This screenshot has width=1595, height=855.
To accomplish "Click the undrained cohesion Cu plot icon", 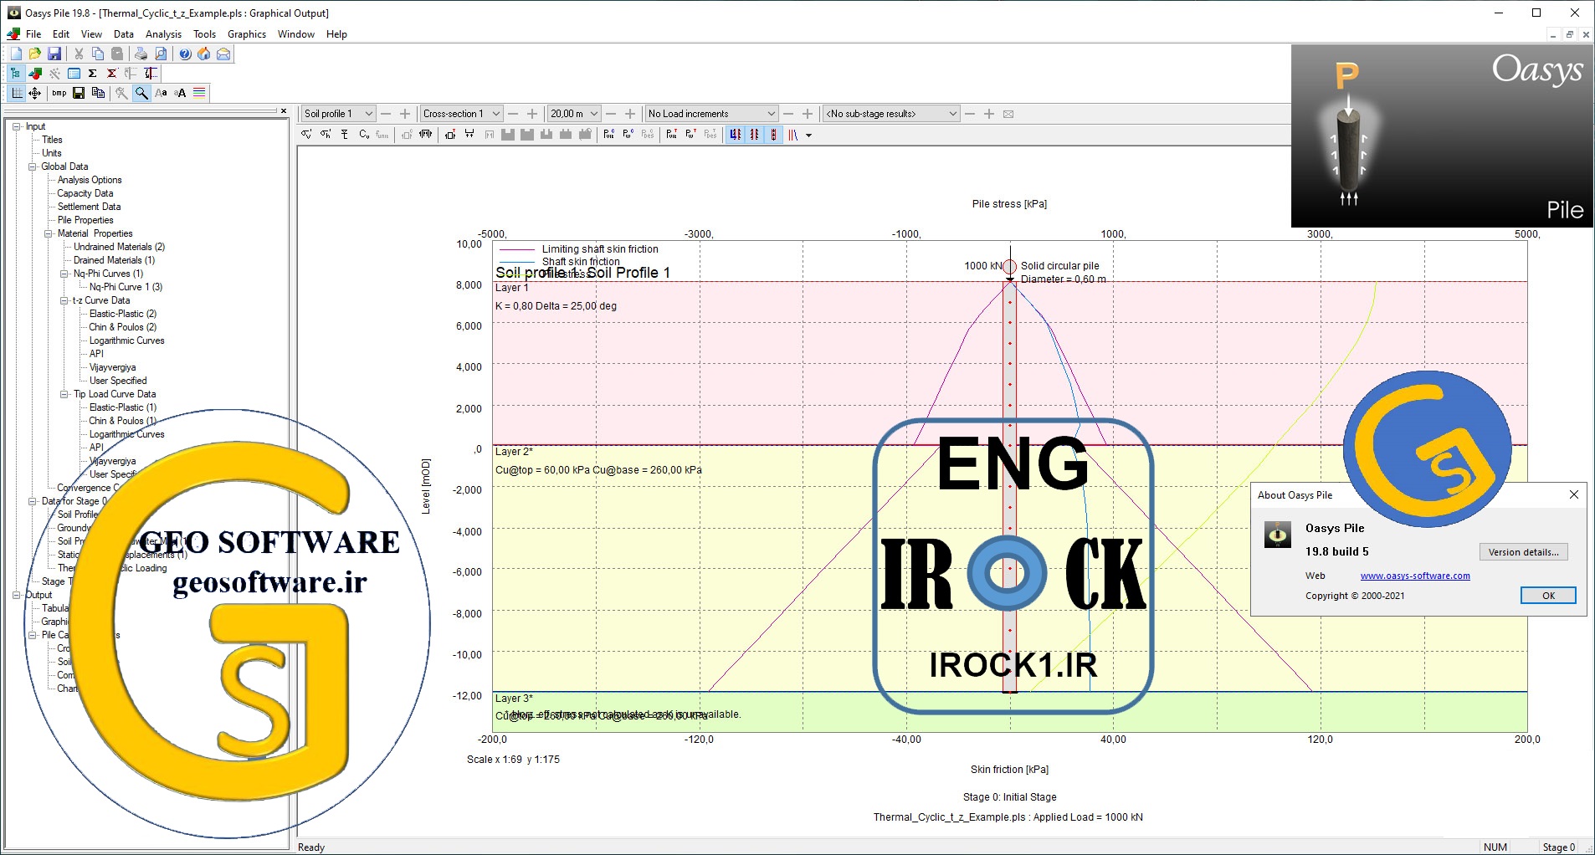I will point(364,135).
